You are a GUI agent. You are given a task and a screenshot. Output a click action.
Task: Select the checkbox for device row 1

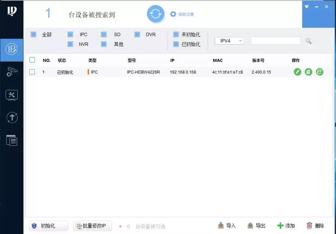(32, 72)
